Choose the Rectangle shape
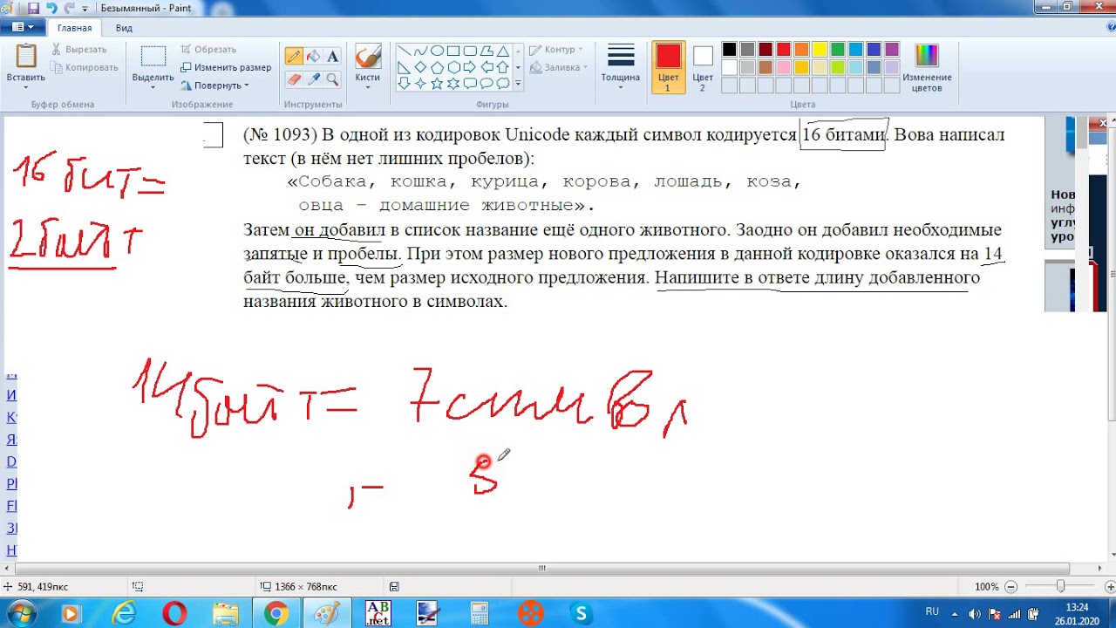Screen dimensions: 1116x628 pyautogui.click(x=454, y=51)
